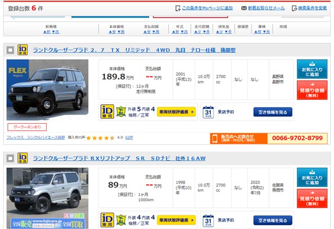Click the ID車両 badge beside the TX リミテッド title
Screen dimensions: 334x229
pos(22,50)
